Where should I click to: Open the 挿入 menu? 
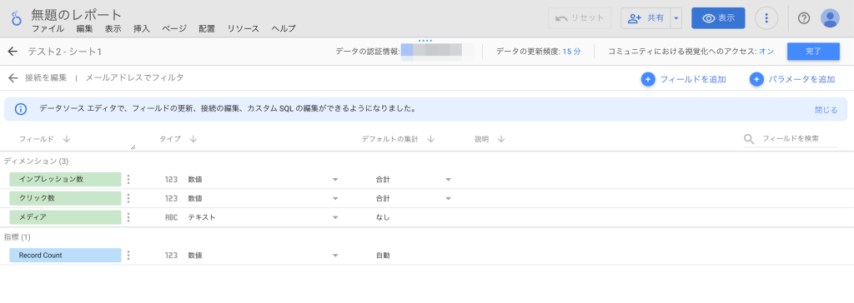tap(142, 29)
